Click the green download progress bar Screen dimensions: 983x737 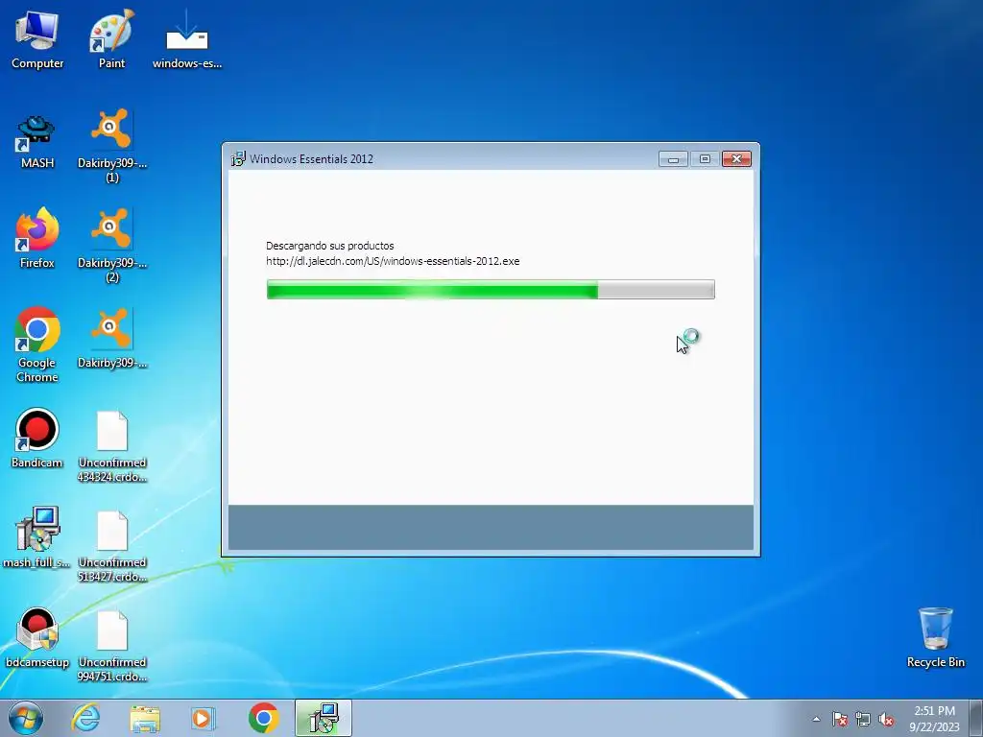pos(491,290)
